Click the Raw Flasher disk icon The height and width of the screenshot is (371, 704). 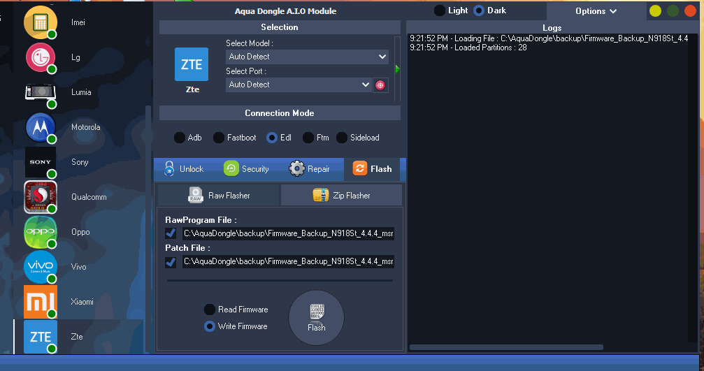pos(196,195)
